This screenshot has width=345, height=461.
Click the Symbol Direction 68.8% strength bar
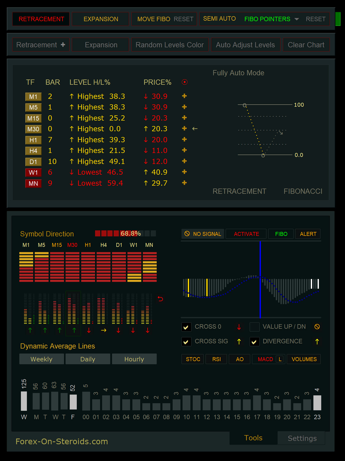pyautogui.click(x=125, y=234)
